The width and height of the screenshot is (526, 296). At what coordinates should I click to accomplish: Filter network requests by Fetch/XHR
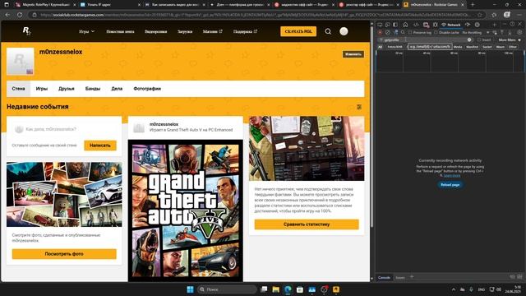[x=394, y=47]
